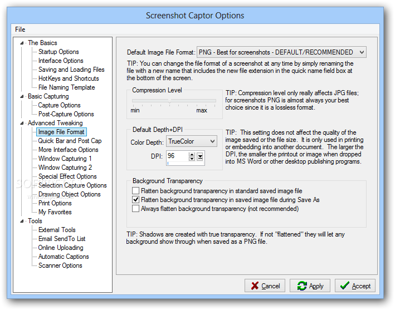Click the DPI value field
This screenshot has height=310, width=395.
click(178, 156)
